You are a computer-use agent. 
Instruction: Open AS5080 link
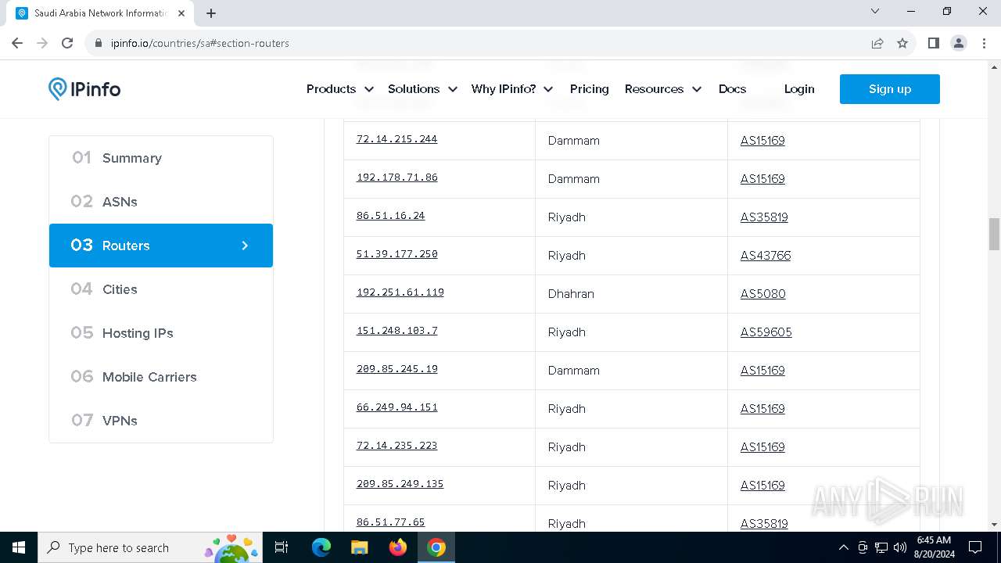763,294
